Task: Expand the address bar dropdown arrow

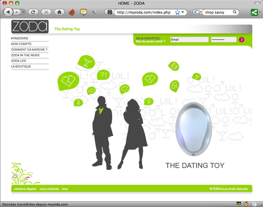Action: click(183, 12)
